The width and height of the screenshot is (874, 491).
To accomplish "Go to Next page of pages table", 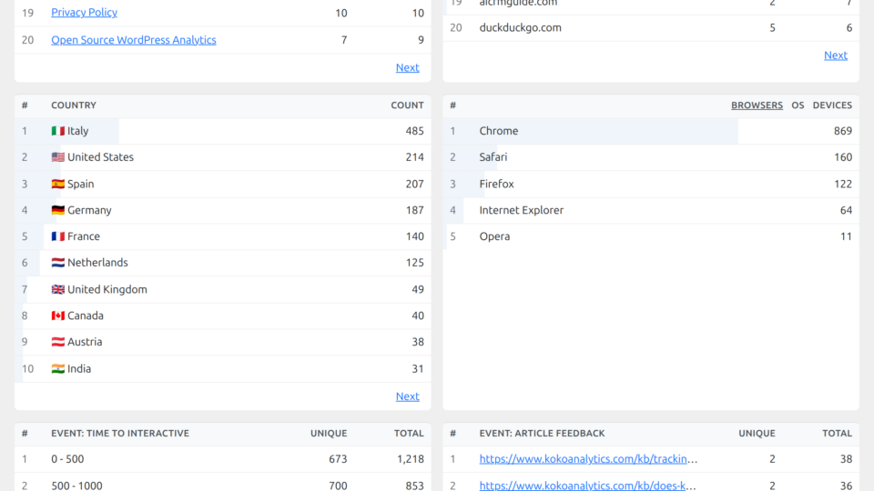I will tap(408, 67).
